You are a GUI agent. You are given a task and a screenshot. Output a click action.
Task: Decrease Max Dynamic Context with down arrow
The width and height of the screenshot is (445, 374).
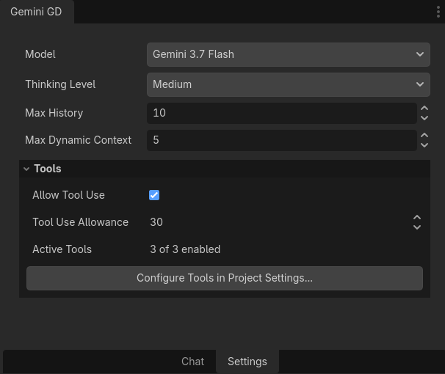[x=424, y=145]
